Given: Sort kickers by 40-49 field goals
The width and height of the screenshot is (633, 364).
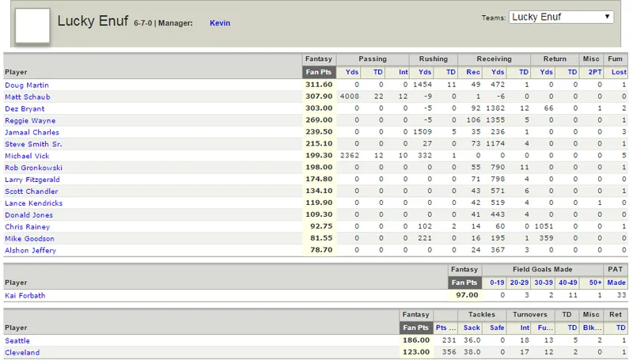Looking at the screenshot, I should pos(567,282).
